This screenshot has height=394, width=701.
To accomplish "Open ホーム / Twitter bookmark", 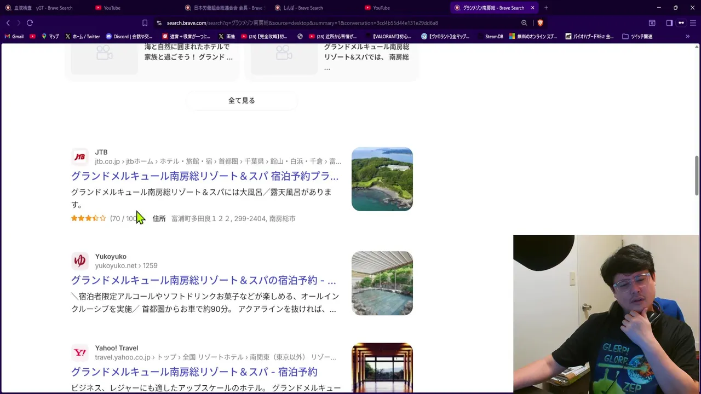I will click(x=83, y=37).
